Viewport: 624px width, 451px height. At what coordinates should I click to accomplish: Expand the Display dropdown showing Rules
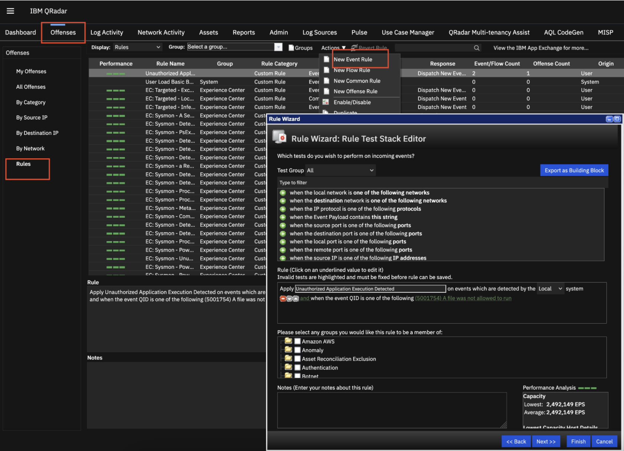[137, 47]
